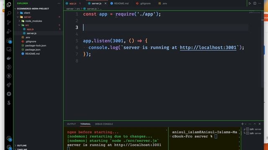Click the app.listen(3001 line
The image size is (268, 150).
pyautogui.click(x=115, y=41)
